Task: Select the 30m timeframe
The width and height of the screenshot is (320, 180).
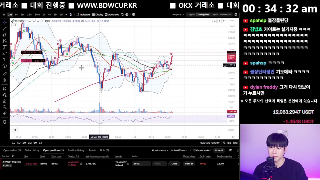Action: pyautogui.click(x=37, y=14)
